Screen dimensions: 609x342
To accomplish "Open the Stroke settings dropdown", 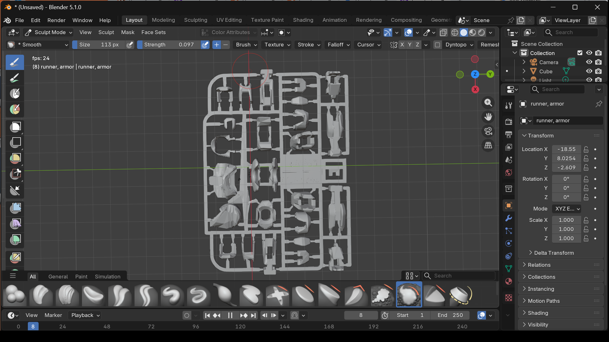I will point(309,45).
